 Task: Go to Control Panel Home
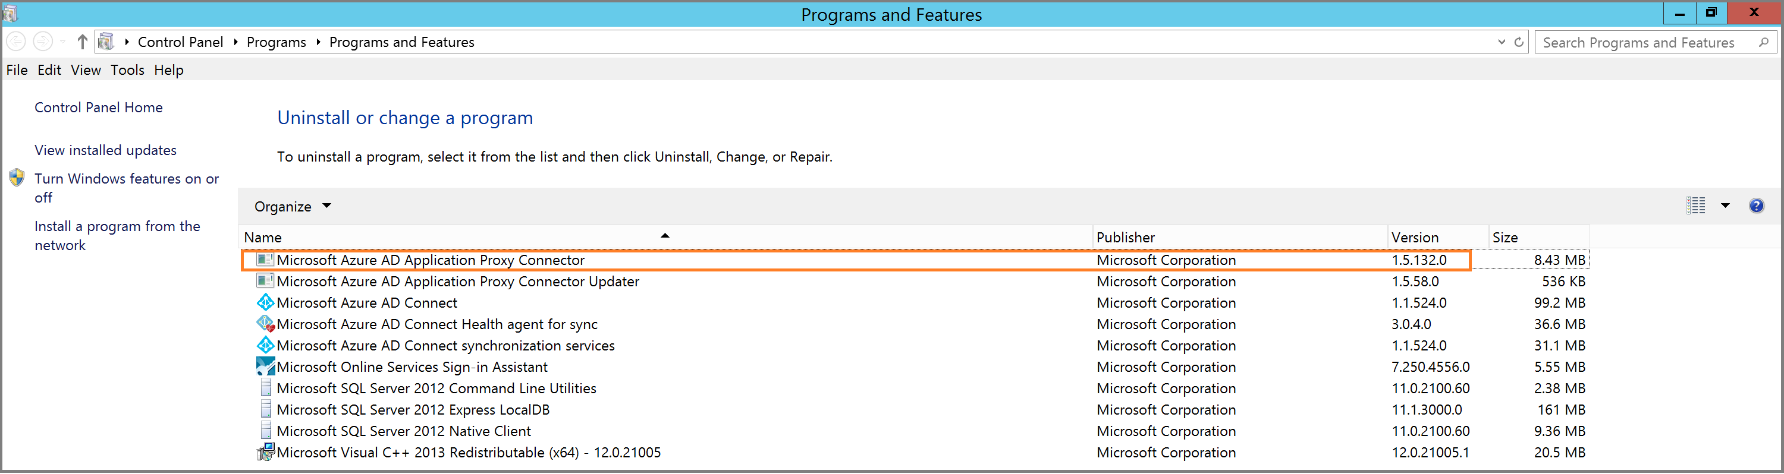click(98, 108)
